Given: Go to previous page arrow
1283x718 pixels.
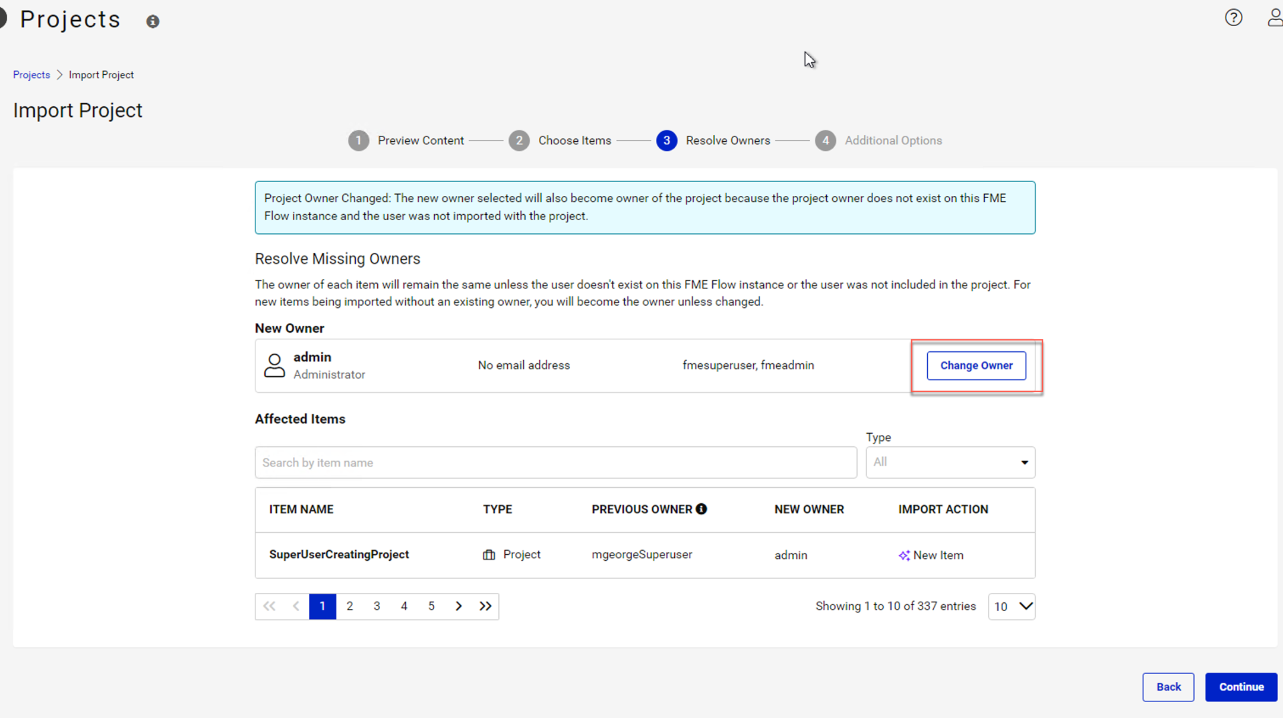Looking at the screenshot, I should 296,606.
